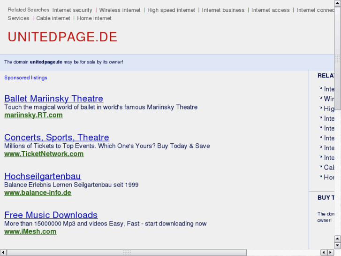Open Concerts, Sports, Theatre listing
This screenshot has height=256, width=341.
tap(57, 137)
